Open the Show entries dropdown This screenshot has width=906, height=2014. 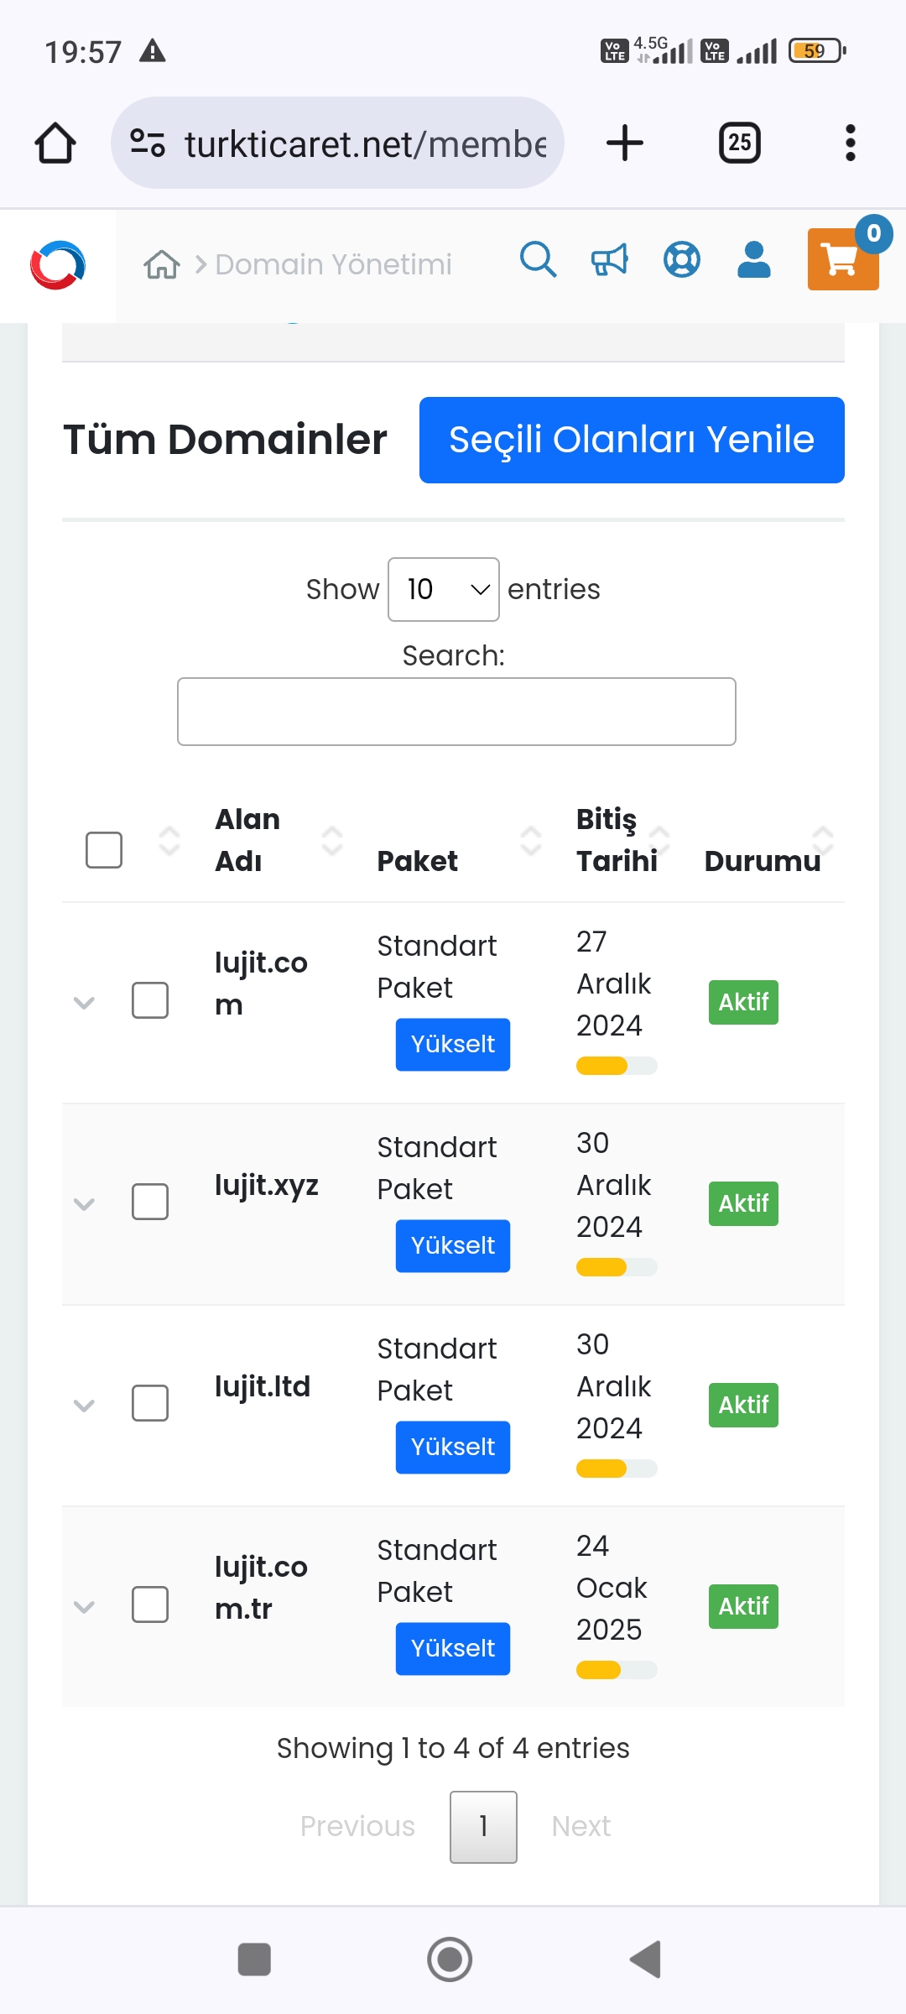[444, 589]
